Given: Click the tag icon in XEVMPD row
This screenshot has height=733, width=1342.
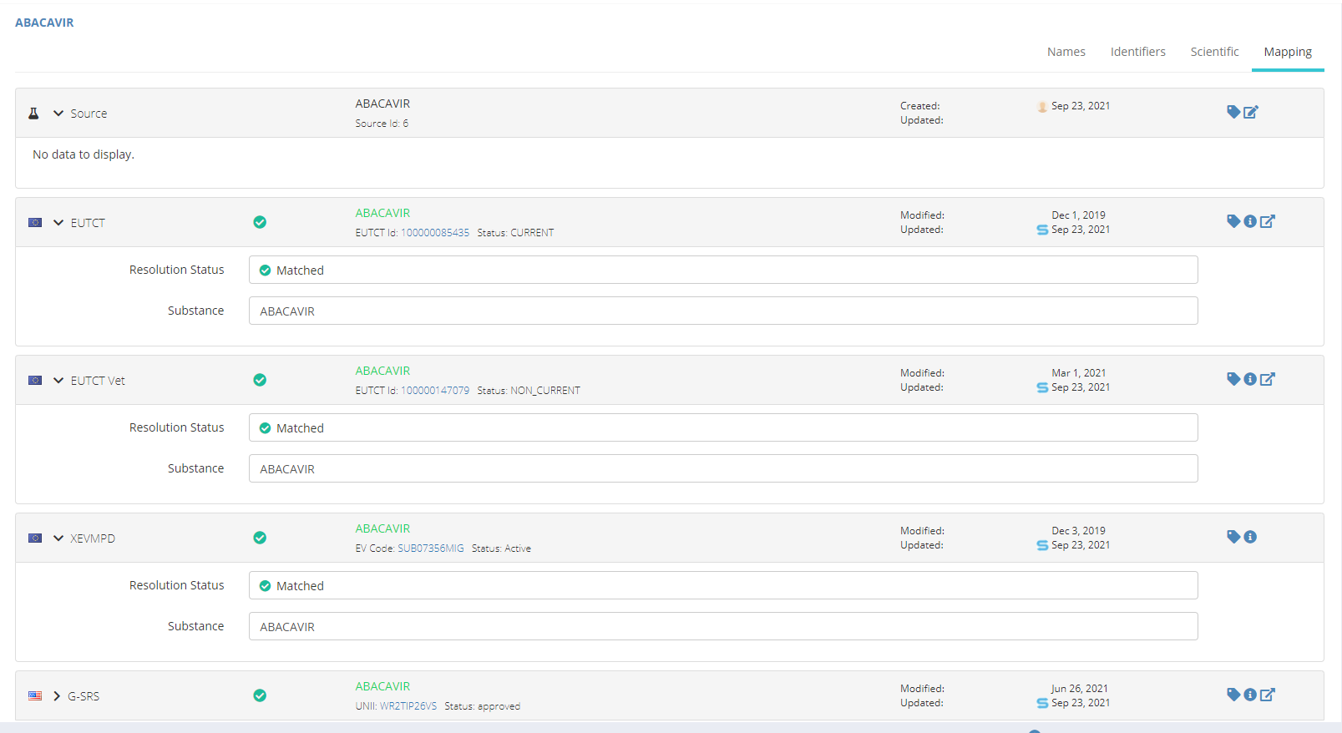Looking at the screenshot, I should tap(1233, 537).
